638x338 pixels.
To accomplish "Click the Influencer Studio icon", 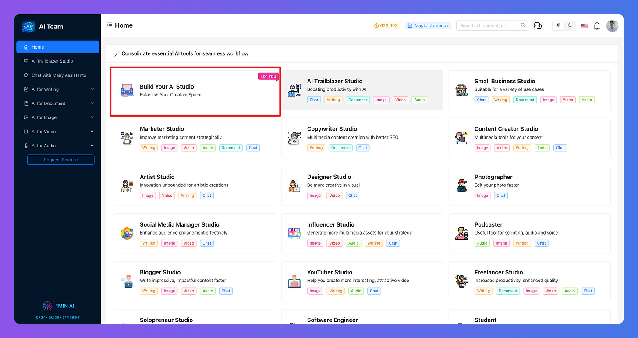I will tap(294, 233).
